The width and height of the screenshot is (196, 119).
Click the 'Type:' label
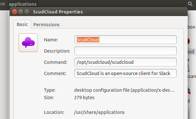(x=50, y=90)
